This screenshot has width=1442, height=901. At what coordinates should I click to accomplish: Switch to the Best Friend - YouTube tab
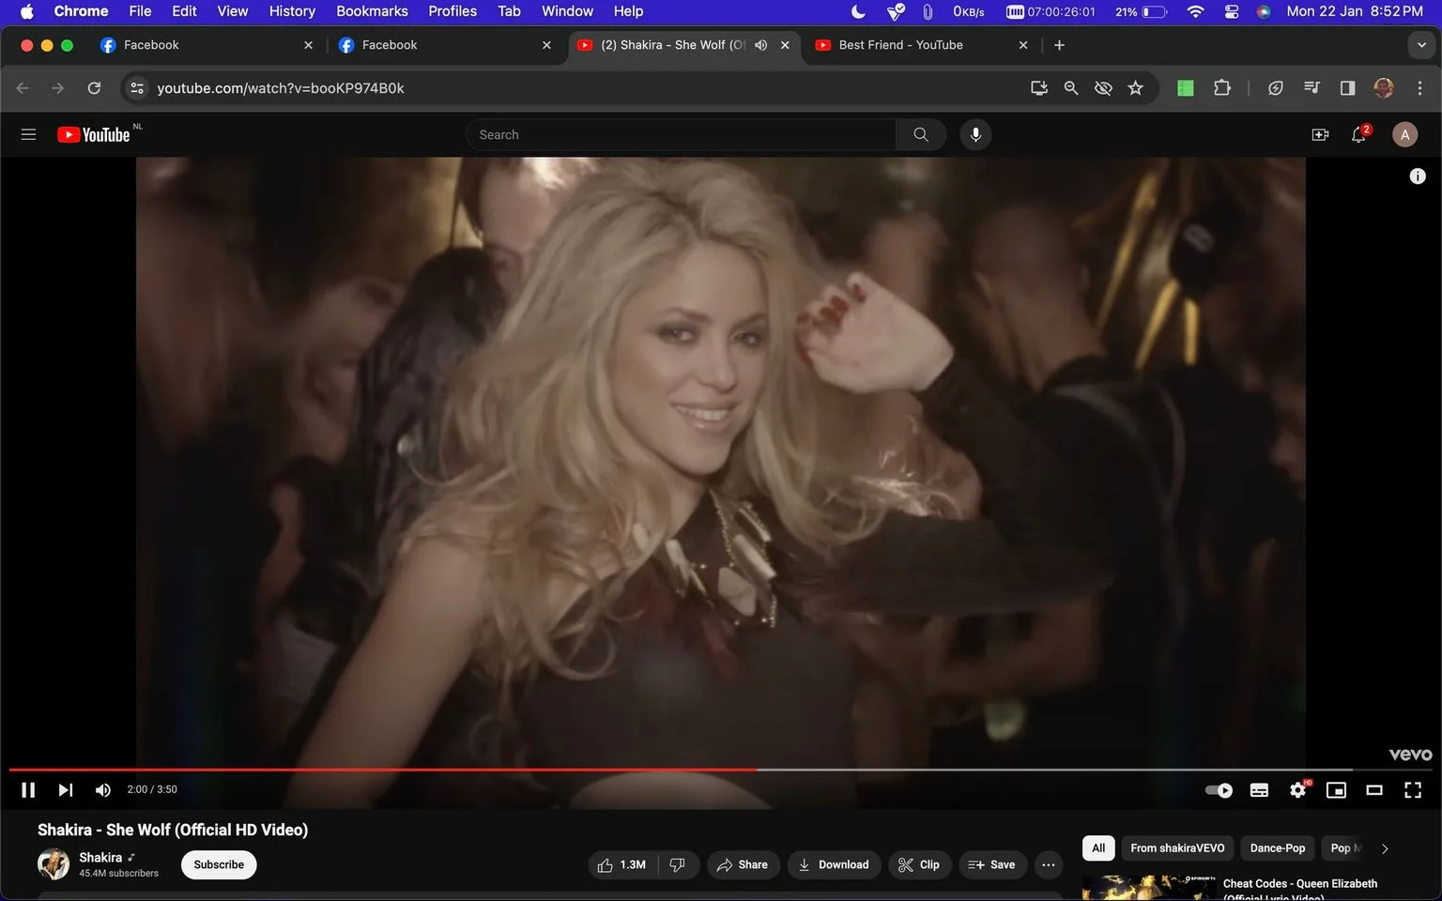pyautogui.click(x=922, y=45)
